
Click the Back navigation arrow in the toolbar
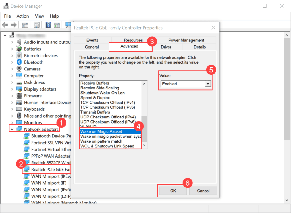click(5, 25)
